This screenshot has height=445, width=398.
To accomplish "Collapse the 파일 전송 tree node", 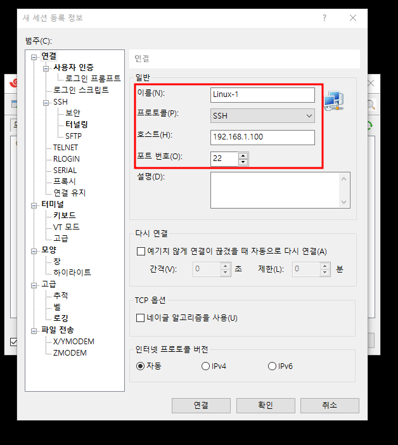I will click(x=34, y=331).
